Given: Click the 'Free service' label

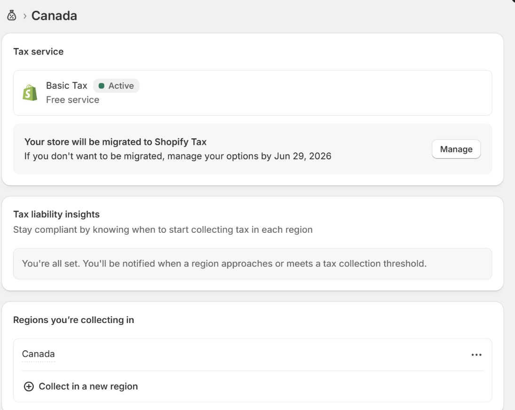Looking at the screenshot, I should click(72, 100).
